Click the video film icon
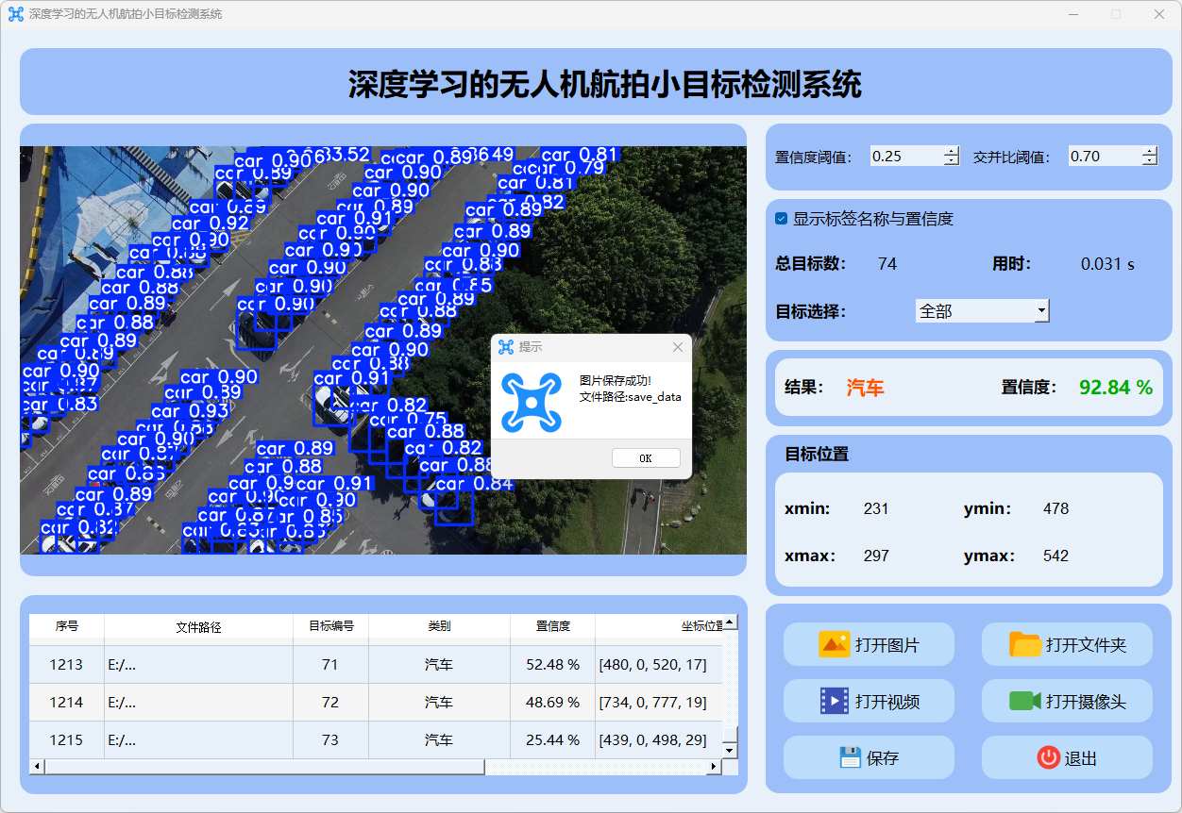 pos(835,701)
